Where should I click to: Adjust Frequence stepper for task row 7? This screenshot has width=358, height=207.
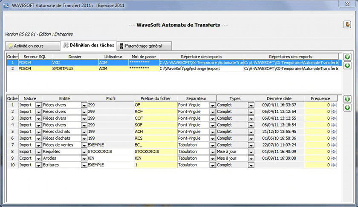coord(334,145)
